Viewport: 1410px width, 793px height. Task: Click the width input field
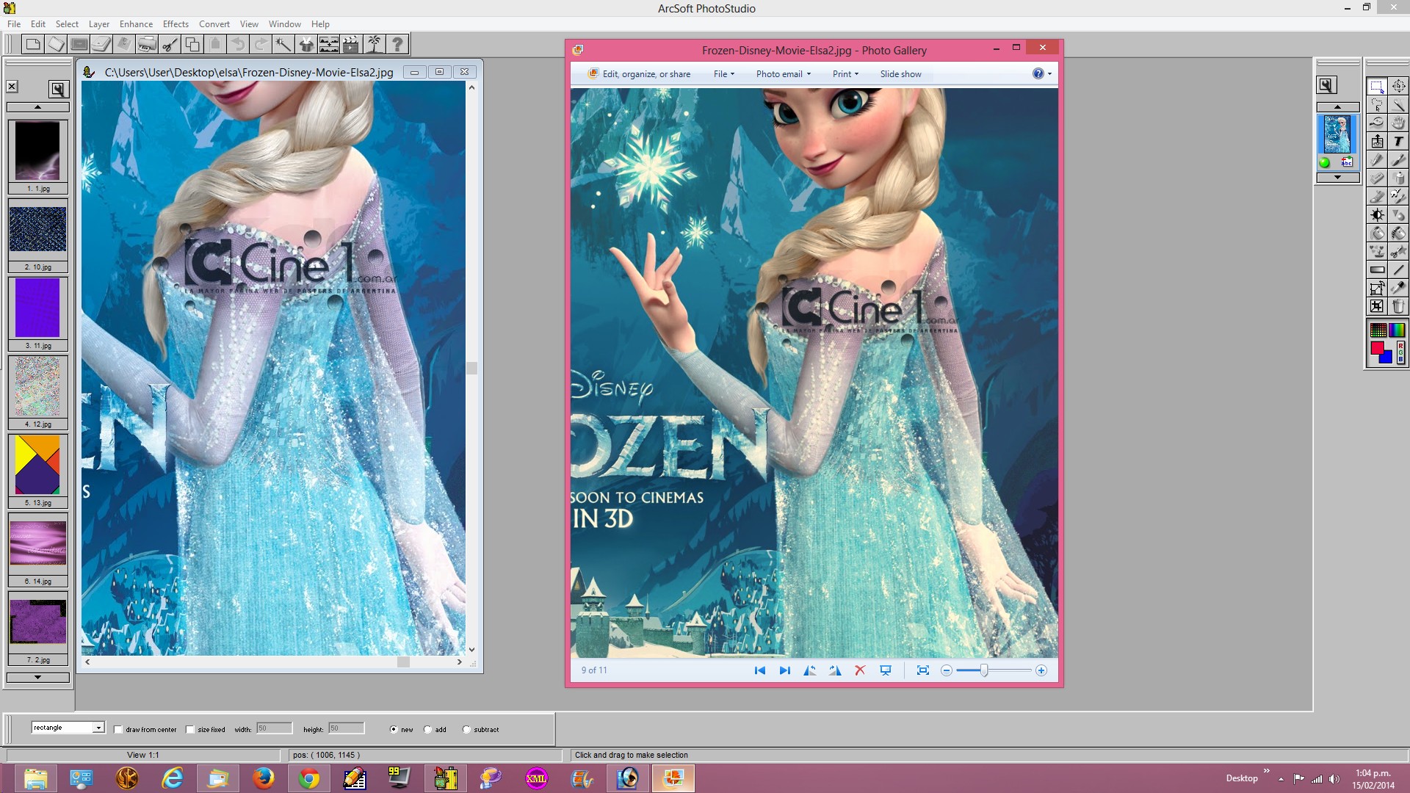pyautogui.click(x=274, y=728)
